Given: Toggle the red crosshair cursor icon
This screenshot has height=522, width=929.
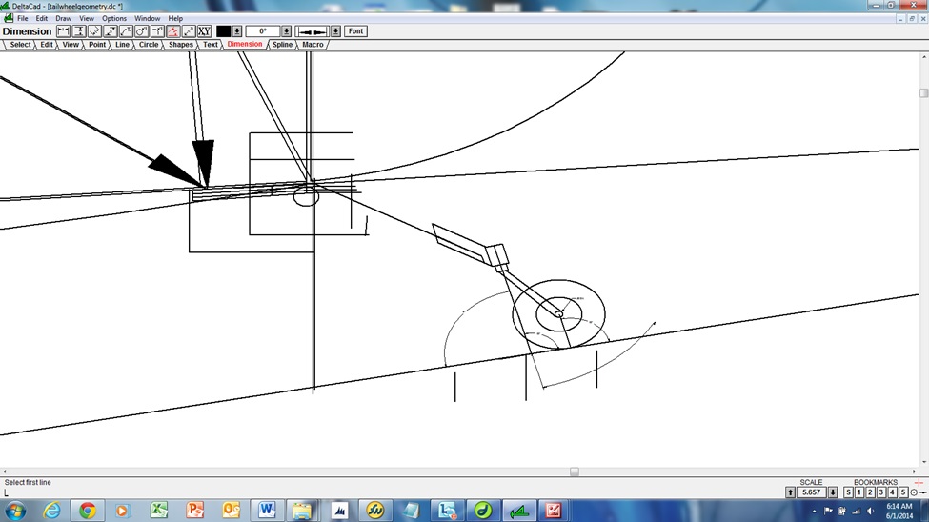Looking at the screenshot, I should tap(919, 483).
